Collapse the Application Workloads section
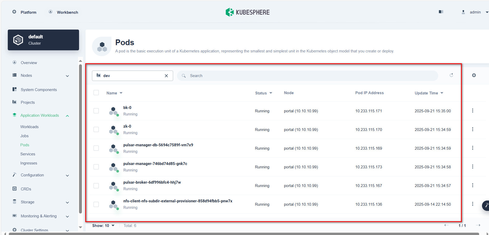This screenshot has height=235, width=489. click(x=67, y=116)
